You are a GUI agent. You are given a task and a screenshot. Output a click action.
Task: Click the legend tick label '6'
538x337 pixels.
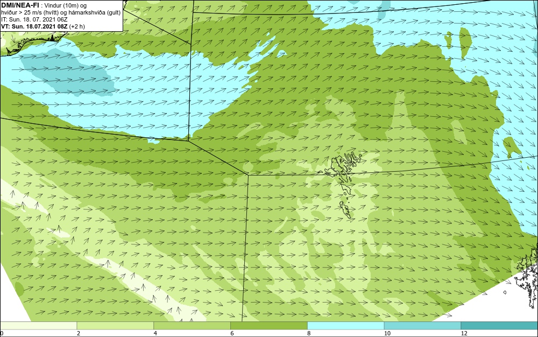[x=232, y=333]
